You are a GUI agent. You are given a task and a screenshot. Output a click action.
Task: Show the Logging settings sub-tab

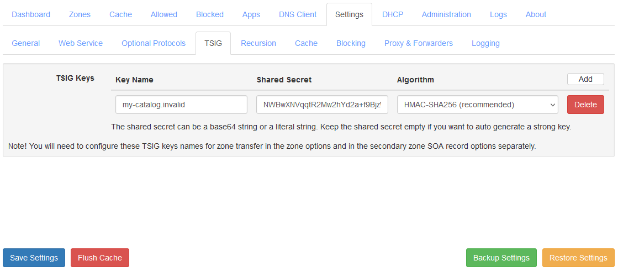(485, 43)
